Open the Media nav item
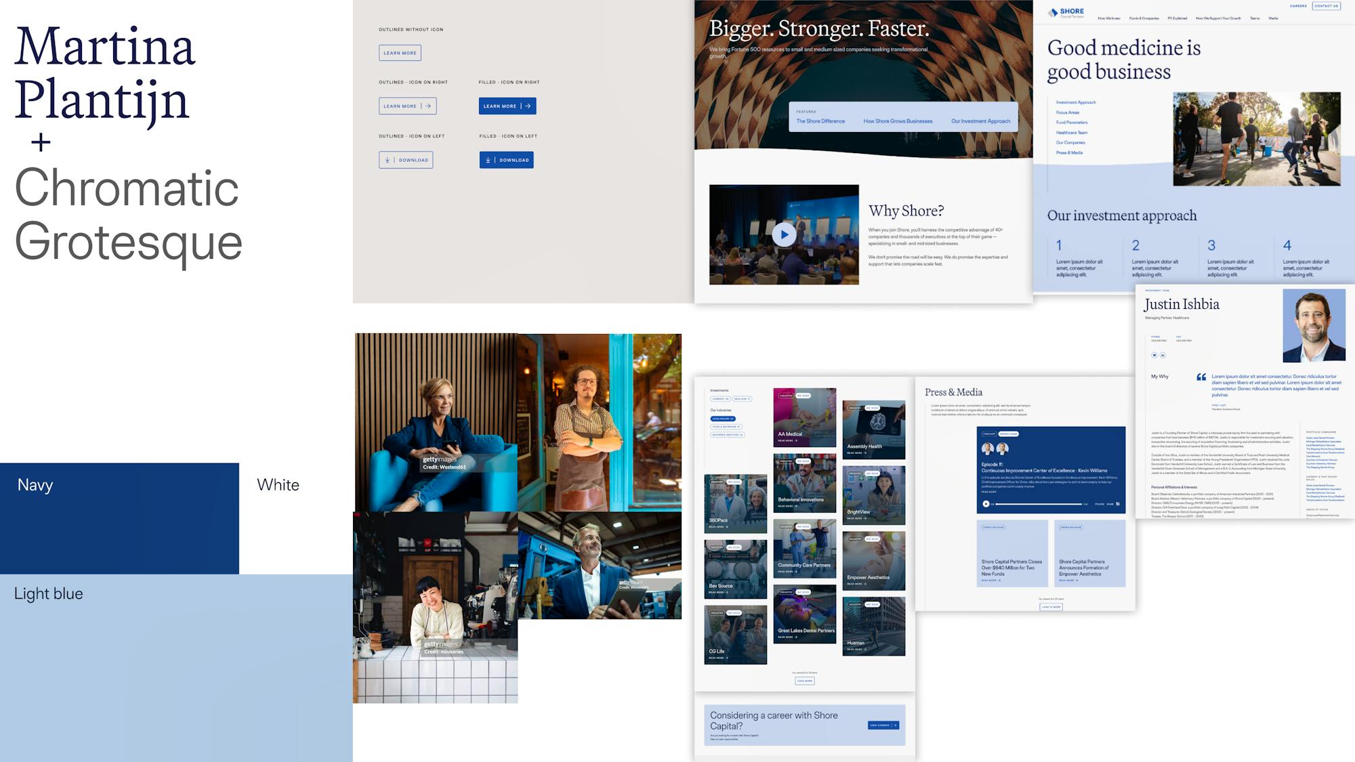 click(x=1273, y=18)
